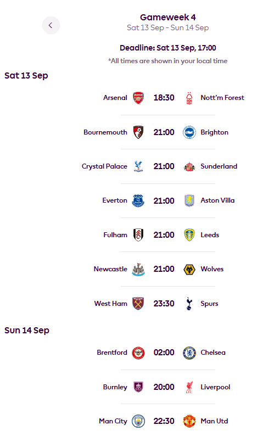Click the Crystal Palace eagle crest
This screenshot has height=436, width=274.
point(138,166)
